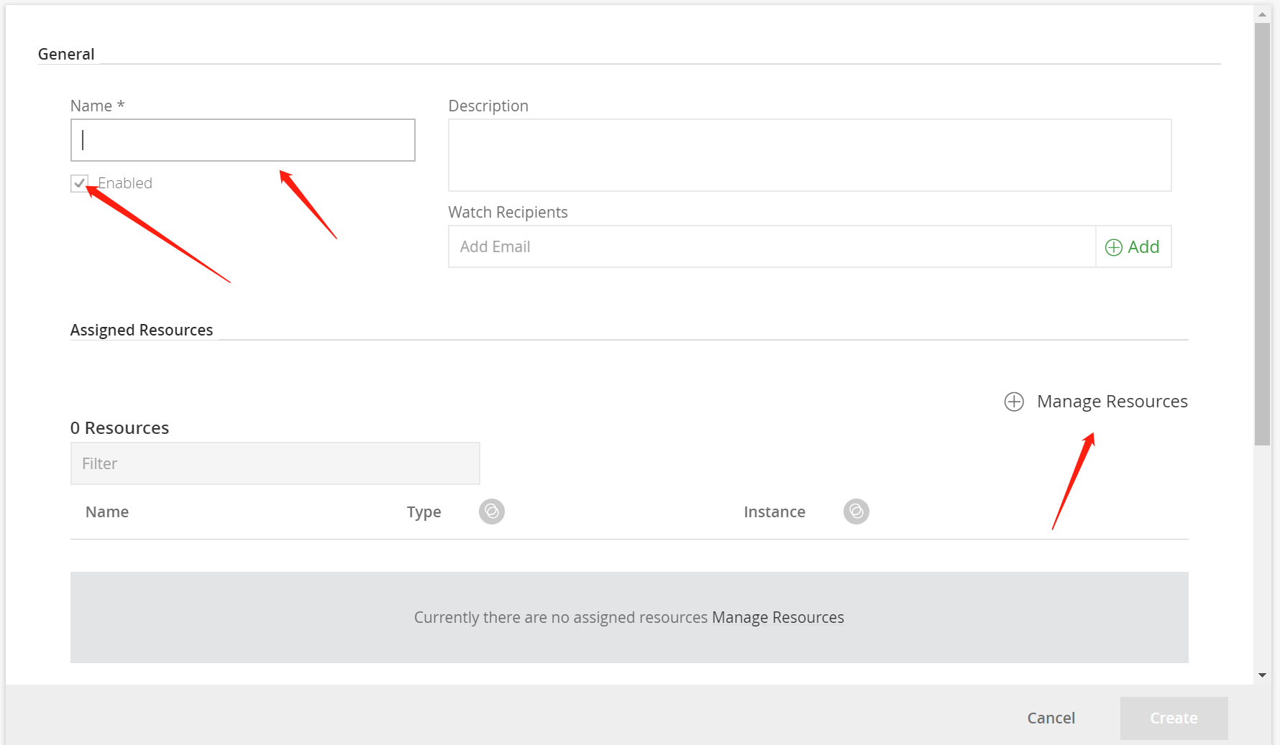Sort by the Type column header
This screenshot has width=1280, height=745.
(x=424, y=512)
